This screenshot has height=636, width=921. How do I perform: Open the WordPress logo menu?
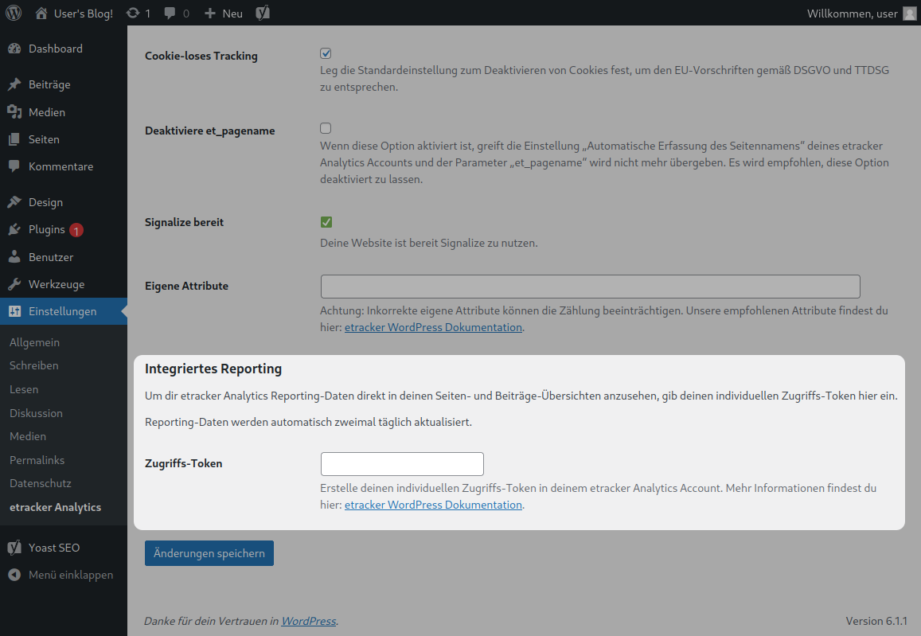[14, 13]
